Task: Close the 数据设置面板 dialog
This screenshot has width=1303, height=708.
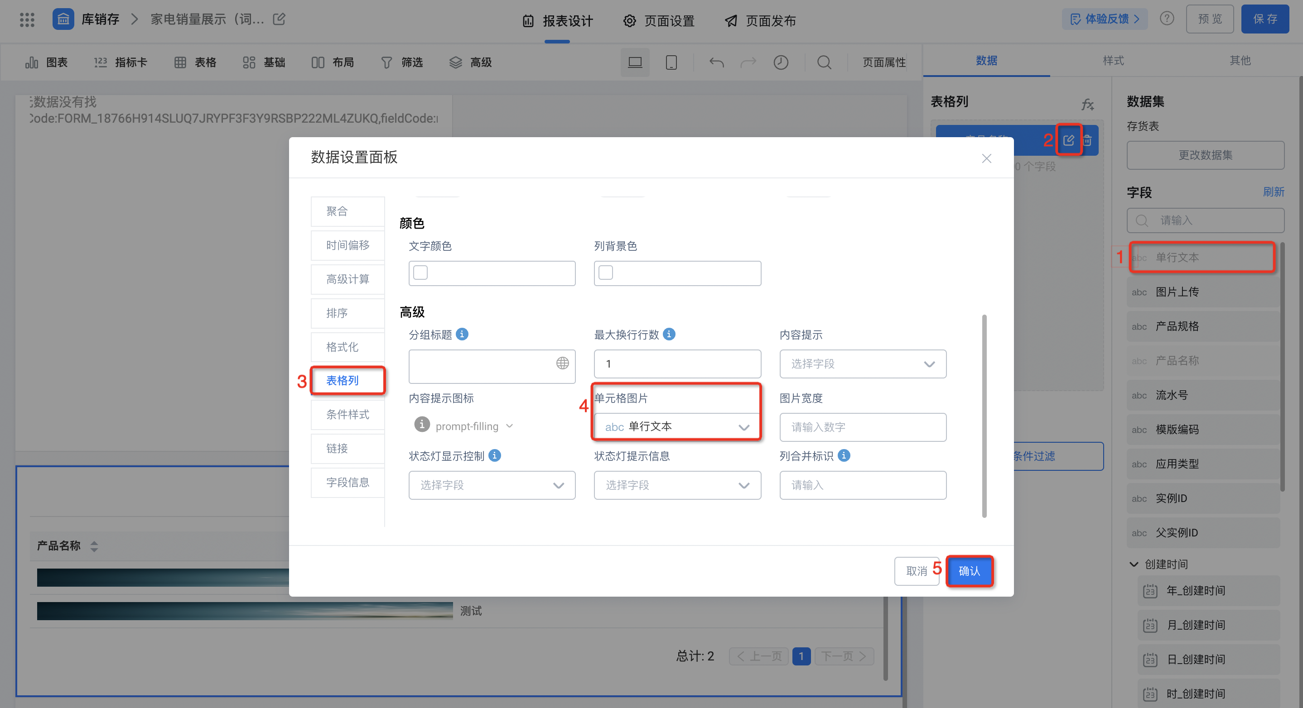Action: (986, 158)
